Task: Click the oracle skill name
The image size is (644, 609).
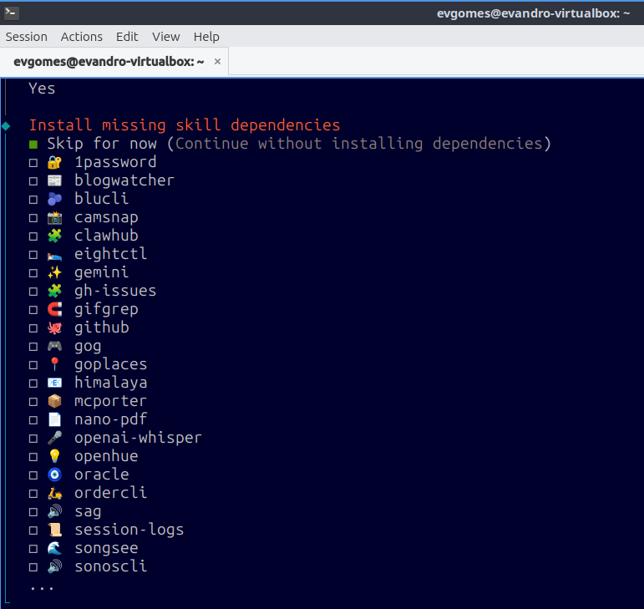Action: 101,475
